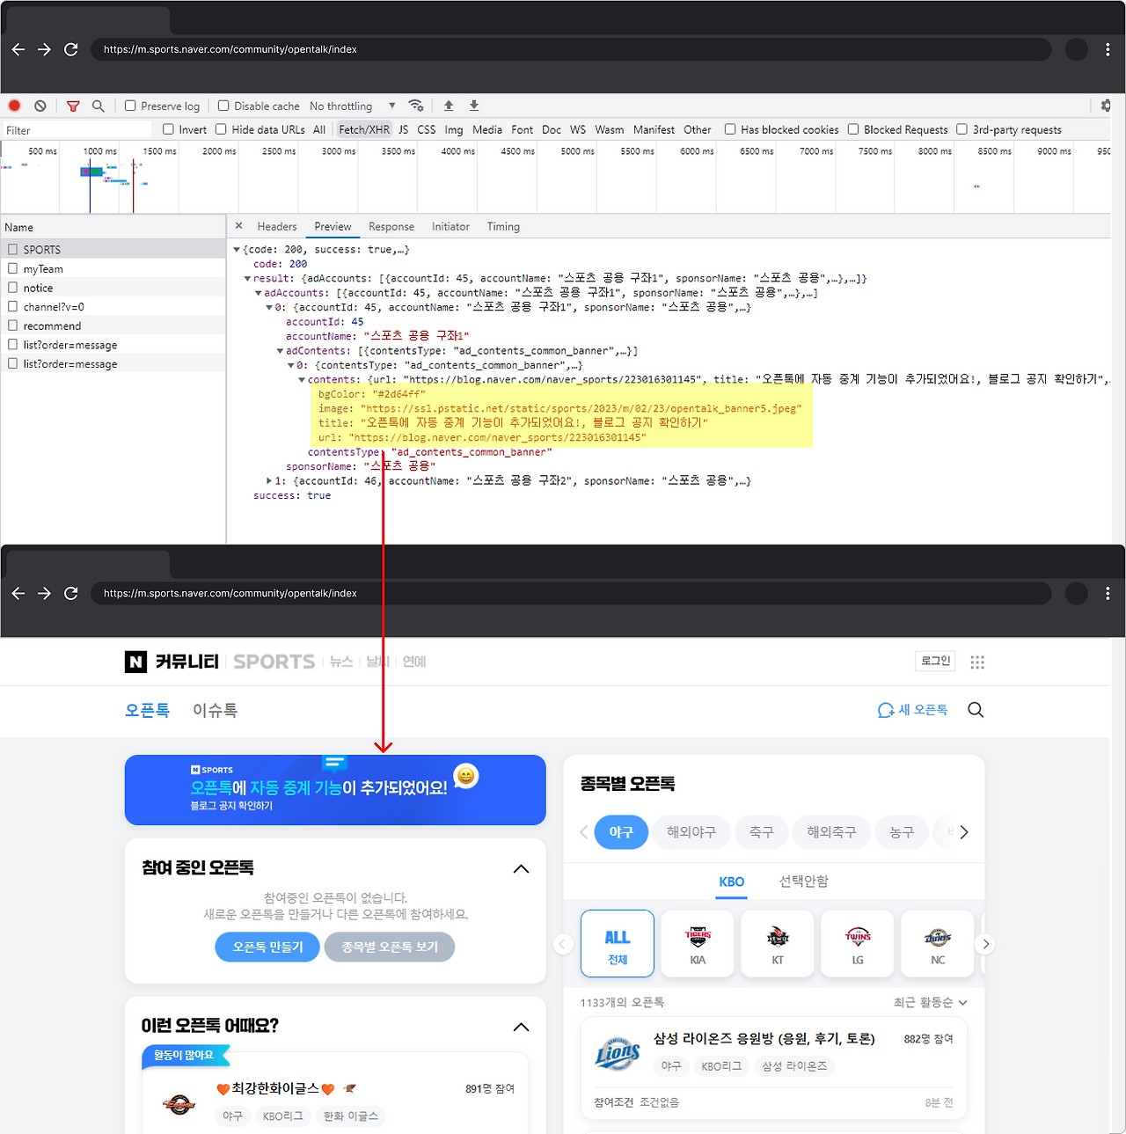Expand the 1: accountId 46 node
The image size is (1126, 1134).
pyautogui.click(x=269, y=481)
